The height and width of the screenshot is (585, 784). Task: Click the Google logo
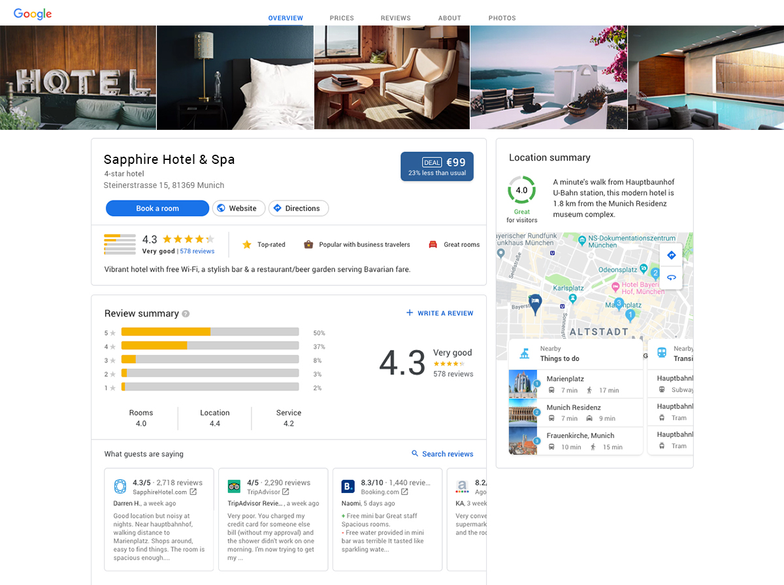(33, 14)
